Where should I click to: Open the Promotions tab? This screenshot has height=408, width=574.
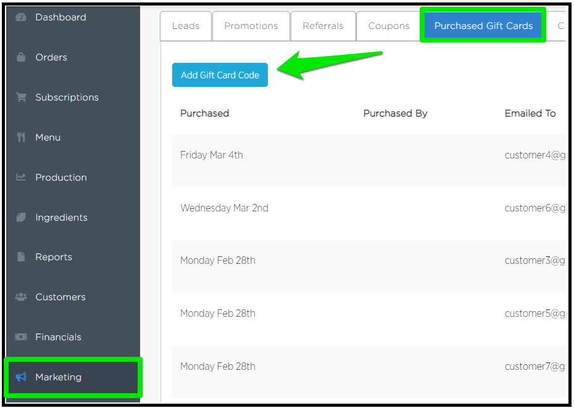click(251, 26)
